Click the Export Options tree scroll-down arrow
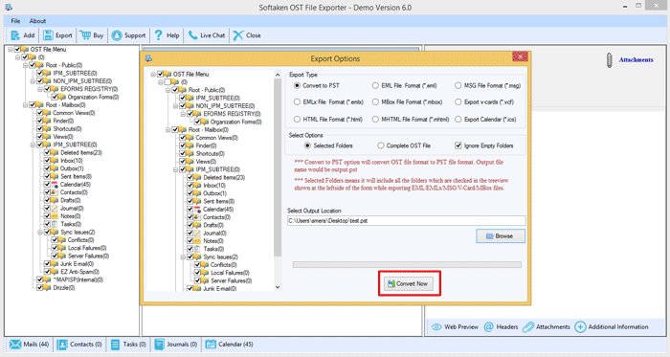Image resolution: width=670 pixels, height=357 pixels. (278, 287)
